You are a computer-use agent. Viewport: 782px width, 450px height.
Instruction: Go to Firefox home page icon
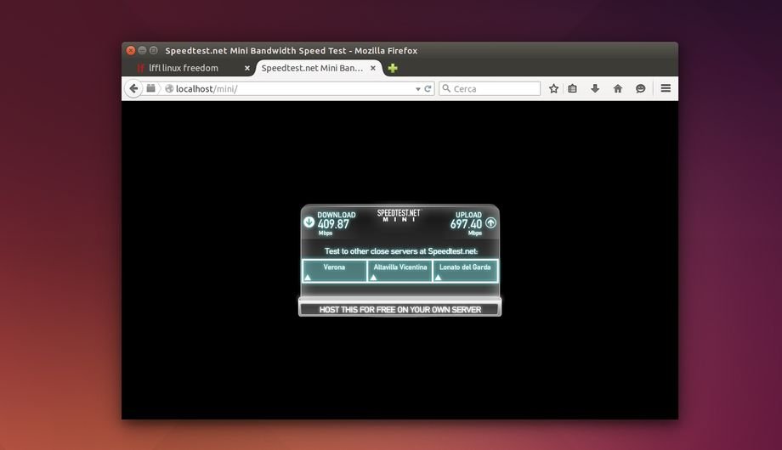pos(618,88)
